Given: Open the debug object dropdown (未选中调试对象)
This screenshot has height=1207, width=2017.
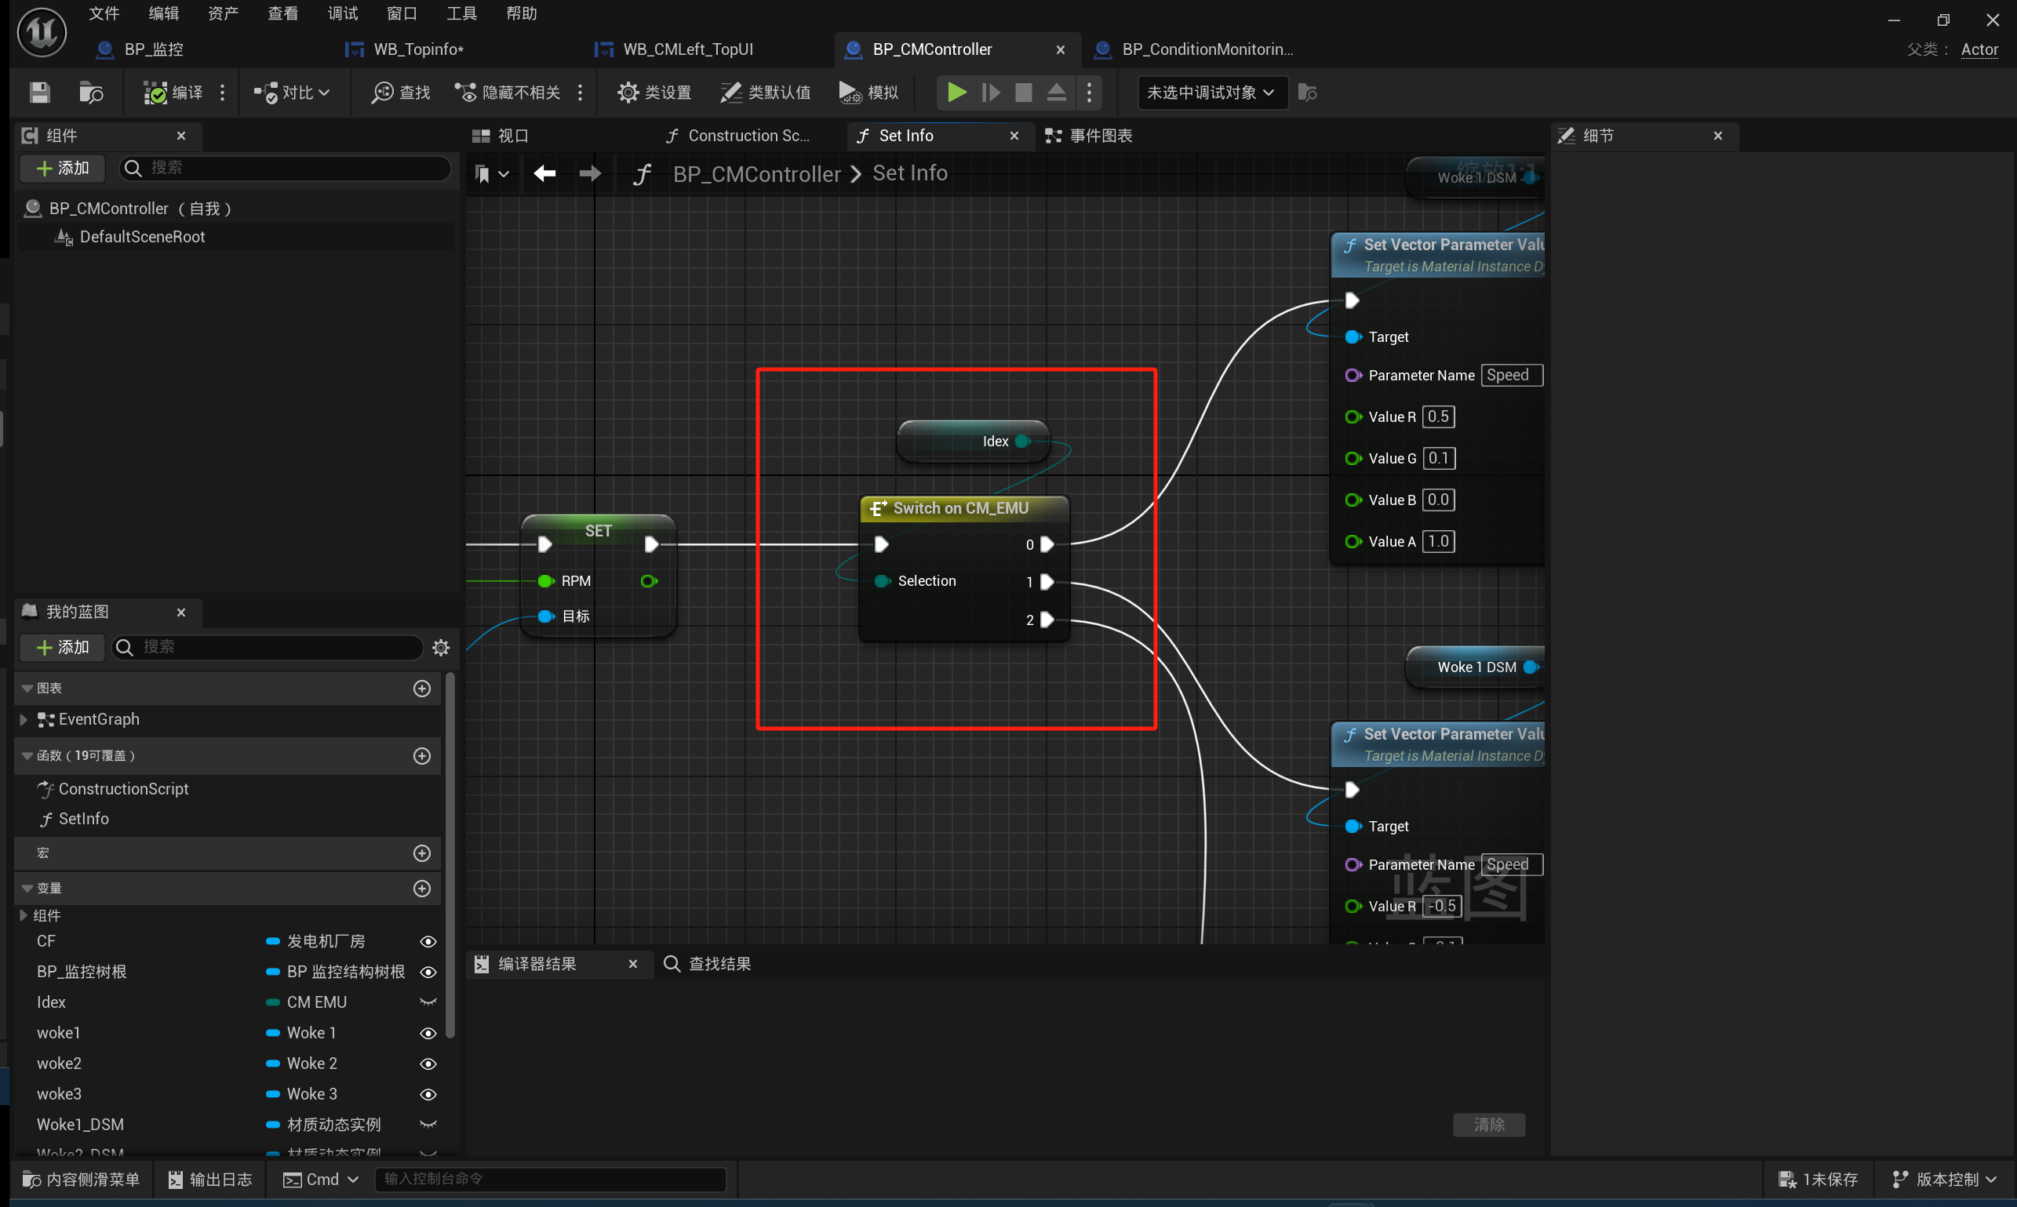Looking at the screenshot, I should tap(1211, 93).
